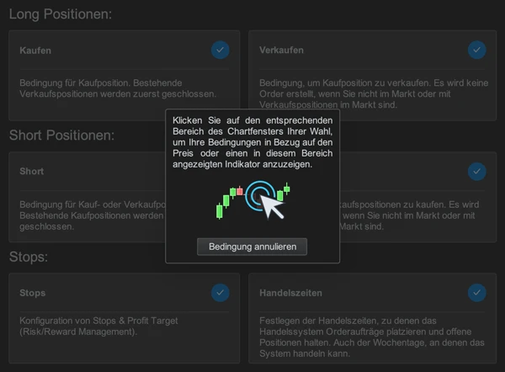Click the Short Positionen section header

pos(61,135)
